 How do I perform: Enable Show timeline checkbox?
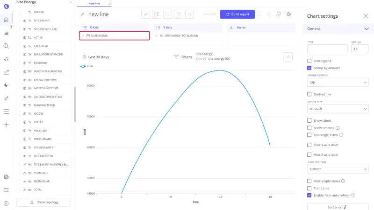[309, 128]
